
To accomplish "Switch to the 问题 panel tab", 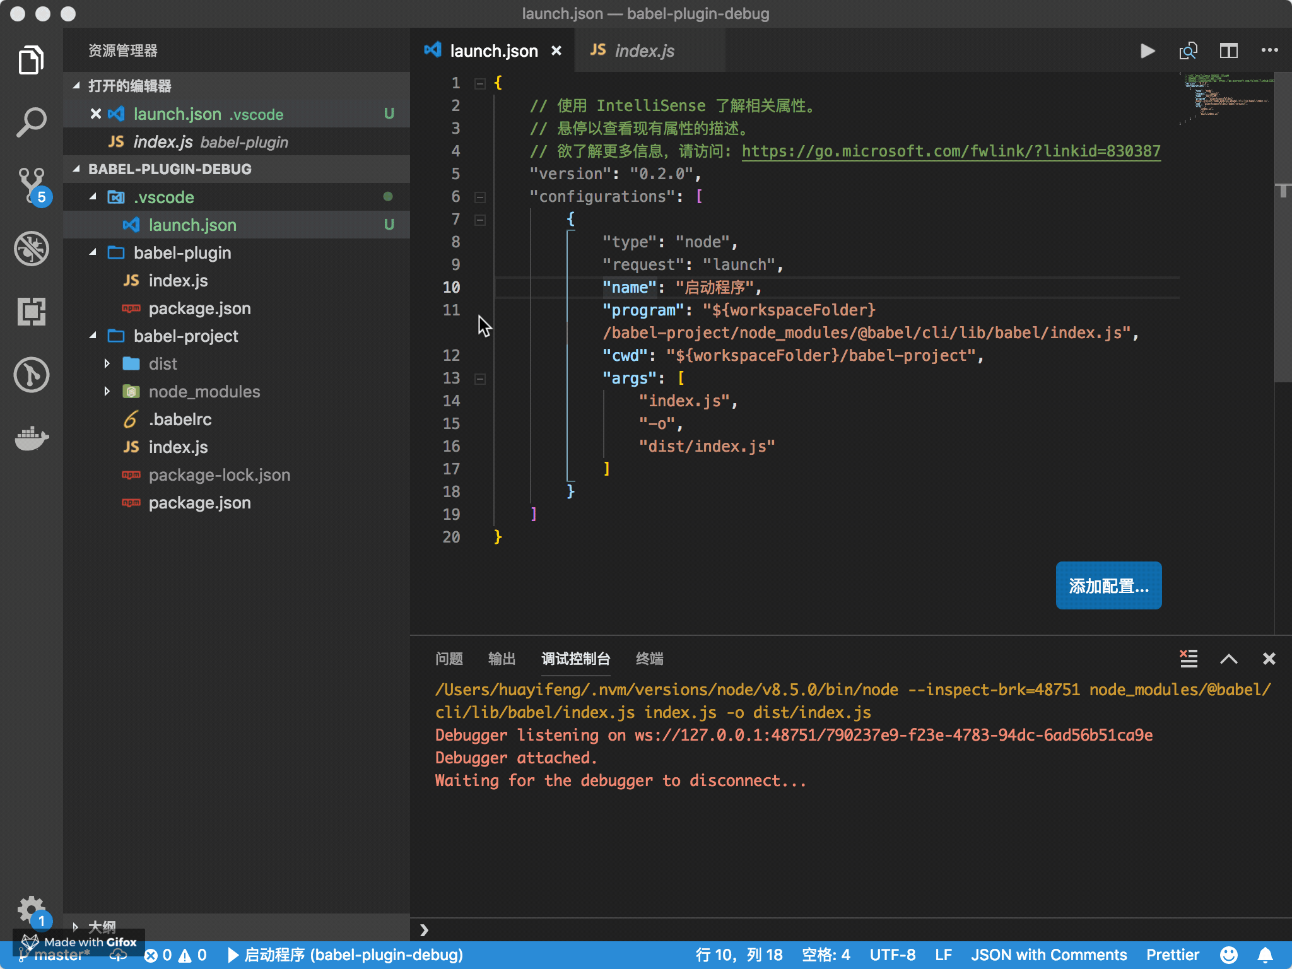I will pyautogui.click(x=449, y=659).
